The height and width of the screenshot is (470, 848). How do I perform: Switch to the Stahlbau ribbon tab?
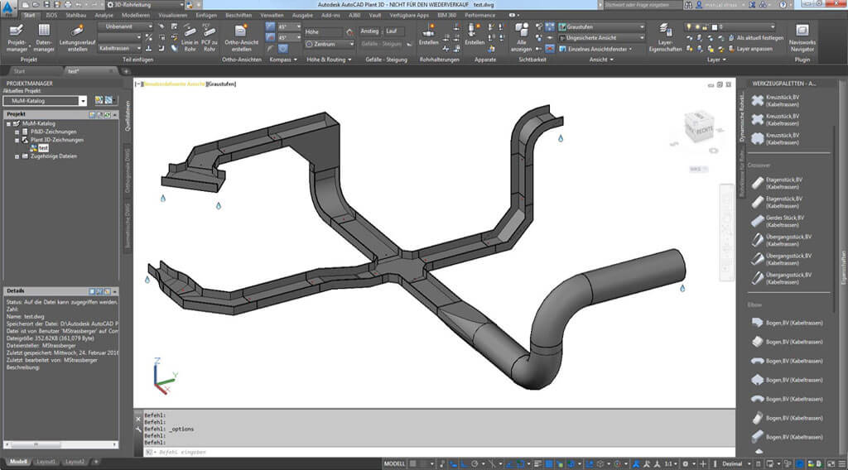click(x=75, y=15)
